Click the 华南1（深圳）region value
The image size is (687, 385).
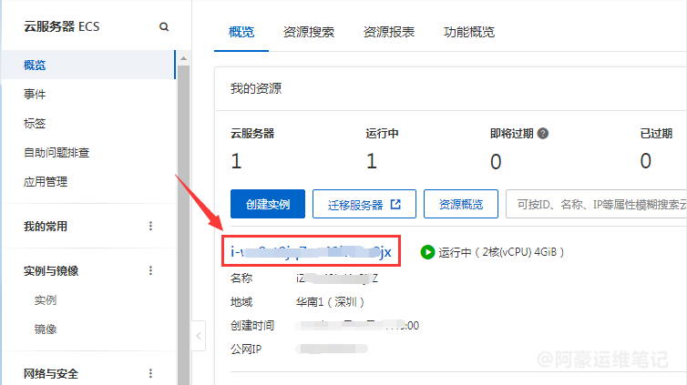click(330, 302)
